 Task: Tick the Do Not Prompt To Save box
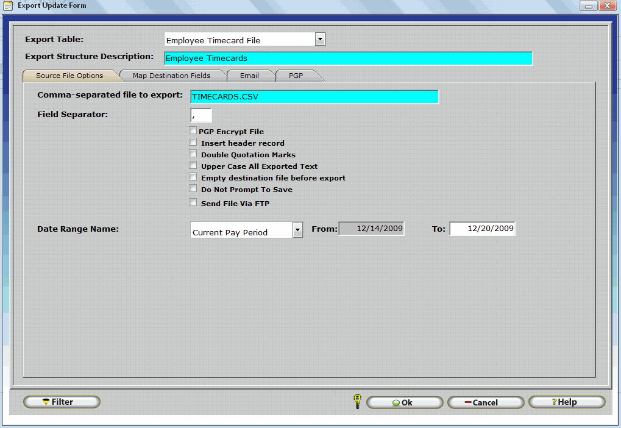pos(193,188)
